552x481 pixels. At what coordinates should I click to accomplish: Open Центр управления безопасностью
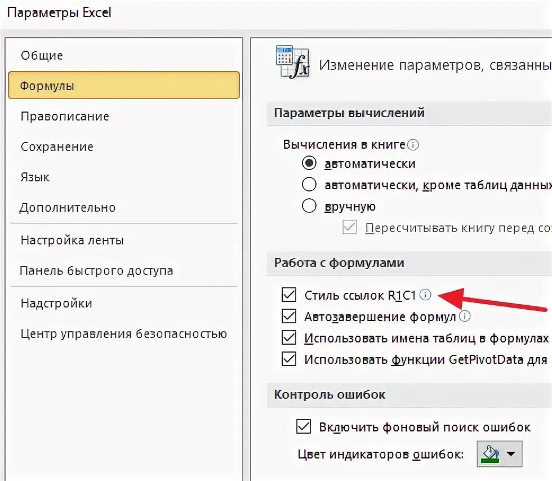pos(123,333)
